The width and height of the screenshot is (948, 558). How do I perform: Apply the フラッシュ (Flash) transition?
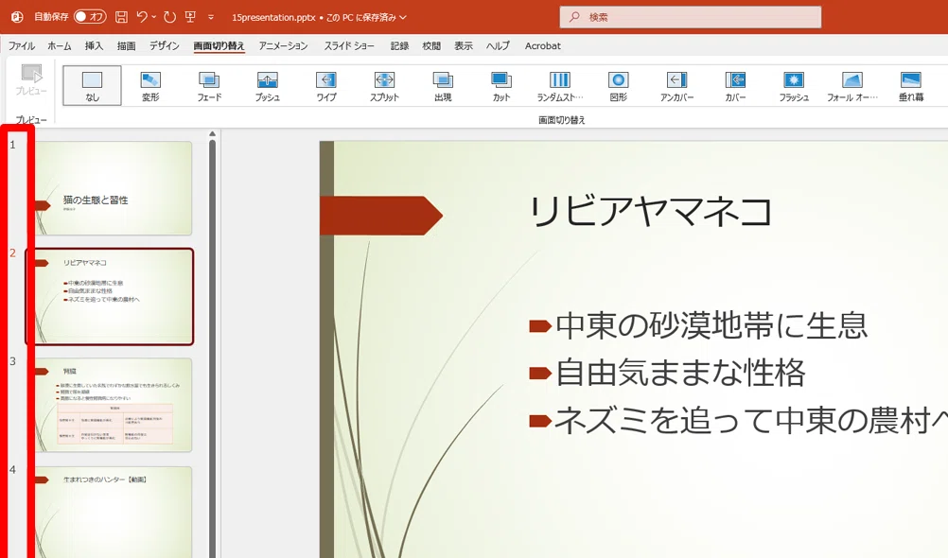(794, 86)
